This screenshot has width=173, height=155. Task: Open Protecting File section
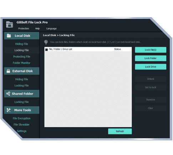pyautogui.click(x=22, y=57)
